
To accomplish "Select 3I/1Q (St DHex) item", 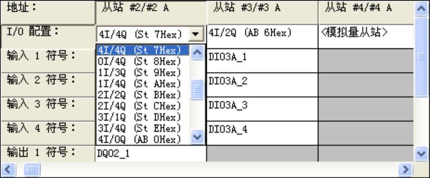I will click(140, 117).
